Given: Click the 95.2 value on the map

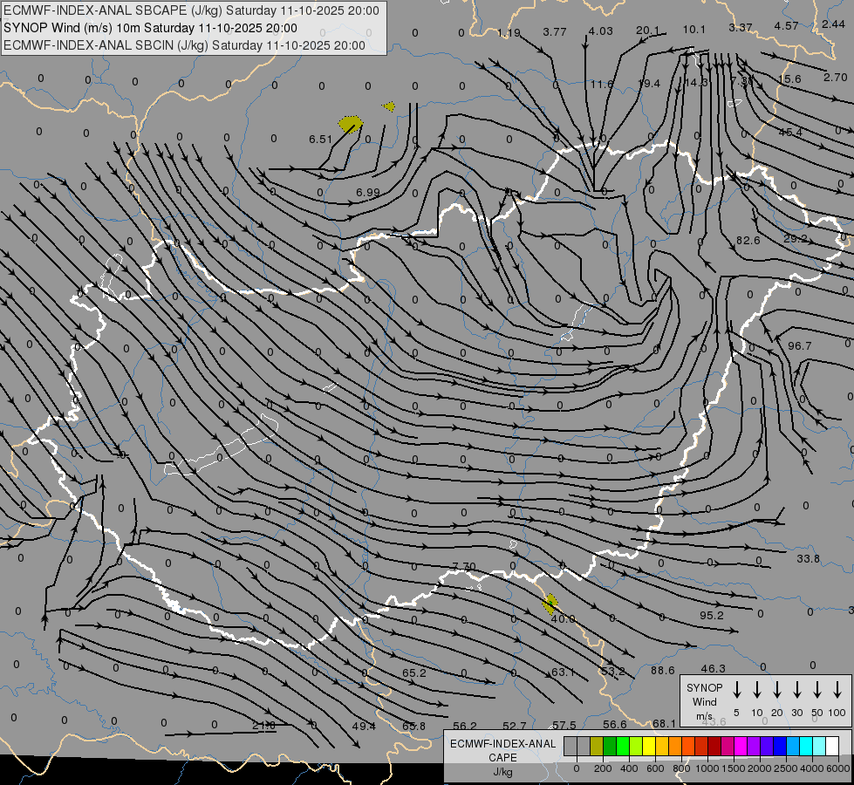Looking at the screenshot, I should tap(711, 616).
